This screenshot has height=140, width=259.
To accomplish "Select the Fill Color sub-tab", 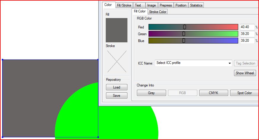I will [x=140, y=11].
